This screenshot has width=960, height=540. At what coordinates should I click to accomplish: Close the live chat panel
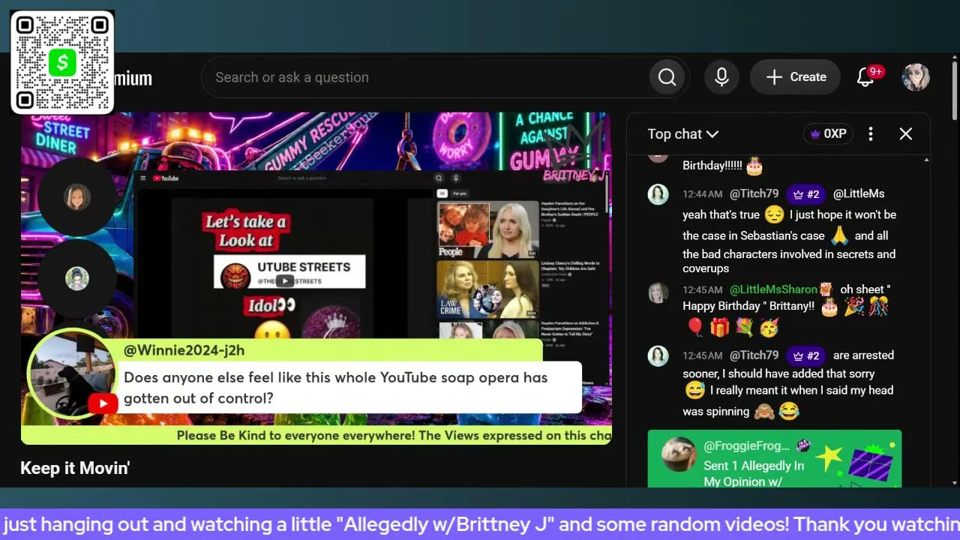(x=905, y=134)
